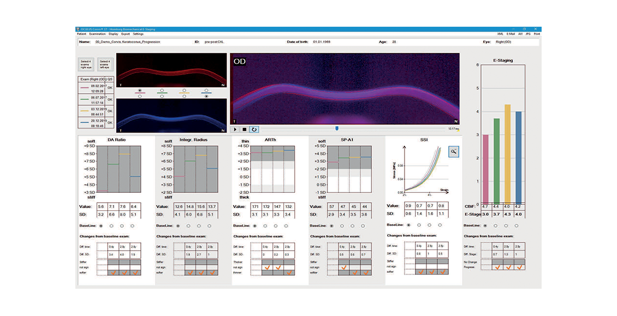Click the blue cornea Scheimpflug thumbnail
The height and width of the screenshot is (316, 617).
(171, 116)
